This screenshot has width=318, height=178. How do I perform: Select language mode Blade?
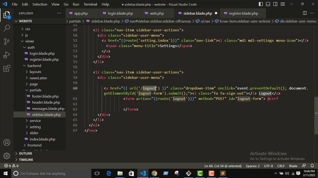point(293,166)
